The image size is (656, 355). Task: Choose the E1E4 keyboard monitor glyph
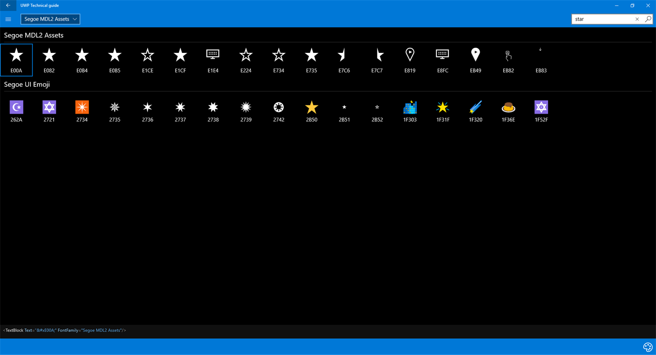coord(213,60)
